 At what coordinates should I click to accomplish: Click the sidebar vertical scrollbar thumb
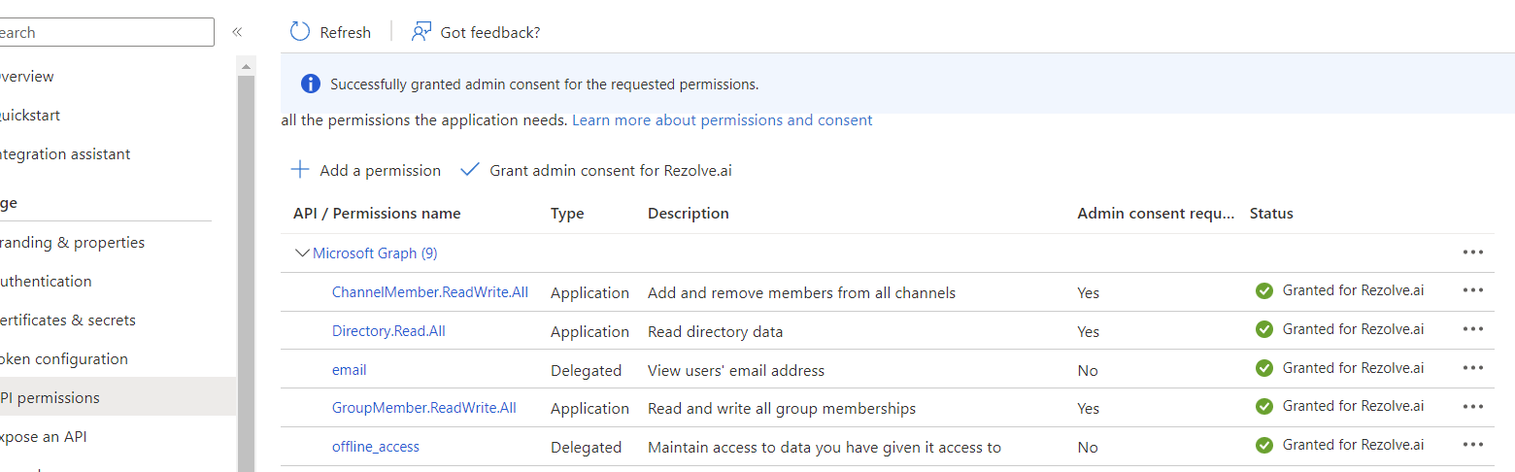tap(247, 274)
